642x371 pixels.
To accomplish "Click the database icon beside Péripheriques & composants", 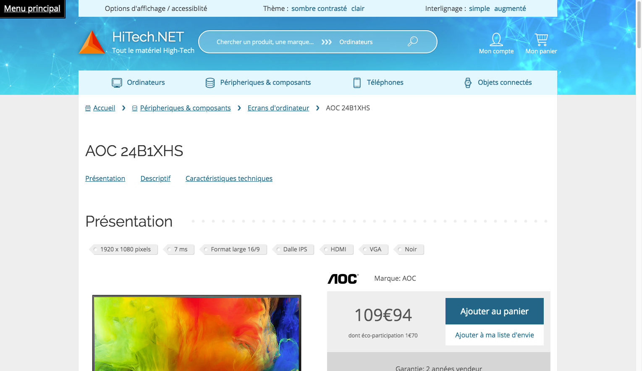I will [x=210, y=83].
